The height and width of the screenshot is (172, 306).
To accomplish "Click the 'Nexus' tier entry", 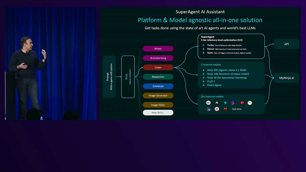I will coord(225,49).
